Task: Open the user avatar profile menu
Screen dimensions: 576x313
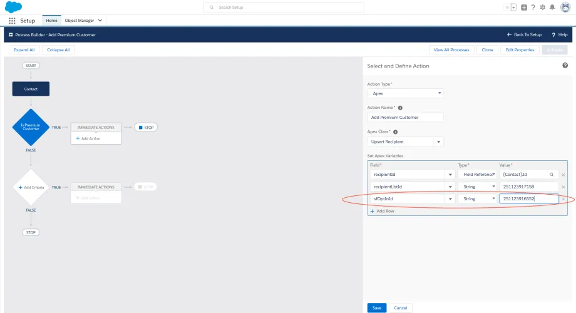Action: coord(565,7)
